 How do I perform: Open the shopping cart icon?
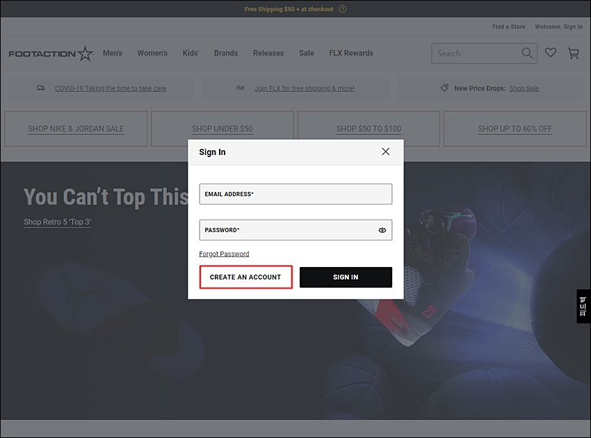pyautogui.click(x=574, y=53)
